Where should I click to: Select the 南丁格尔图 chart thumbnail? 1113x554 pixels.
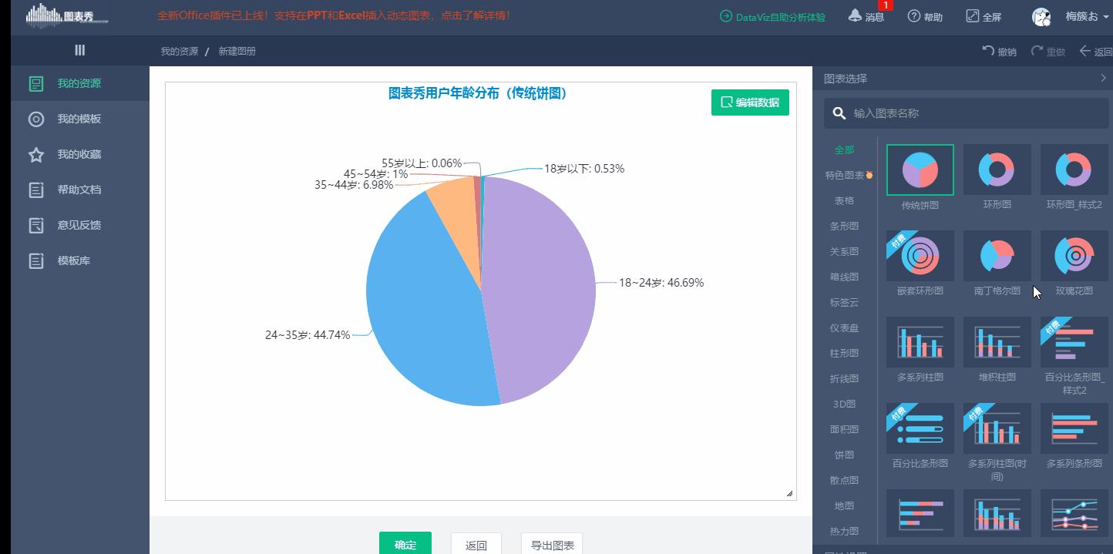[997, 256]
